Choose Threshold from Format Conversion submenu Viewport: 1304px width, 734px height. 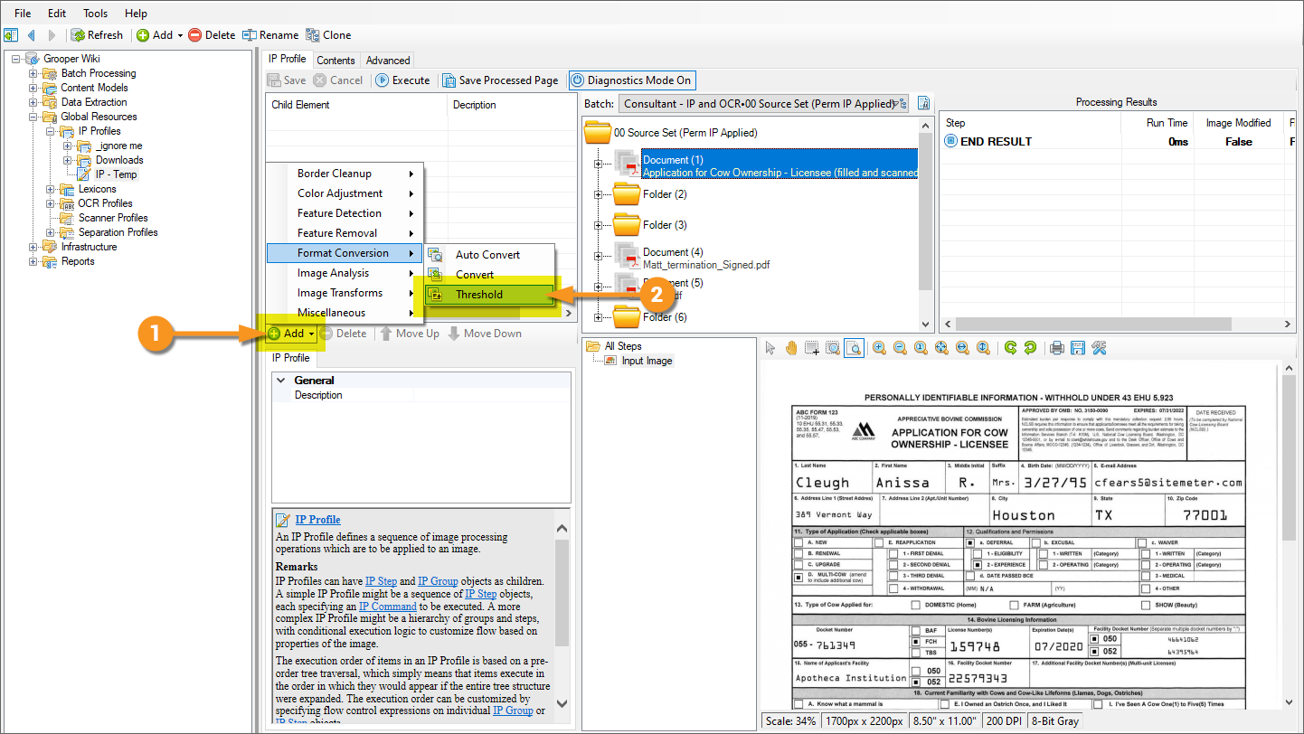pos(478,295)
